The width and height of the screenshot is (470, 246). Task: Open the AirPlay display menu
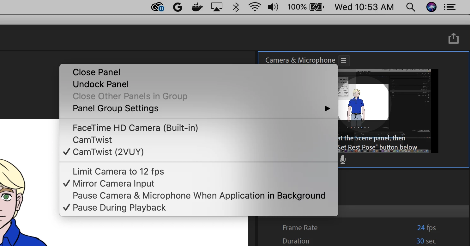[217, 7]
